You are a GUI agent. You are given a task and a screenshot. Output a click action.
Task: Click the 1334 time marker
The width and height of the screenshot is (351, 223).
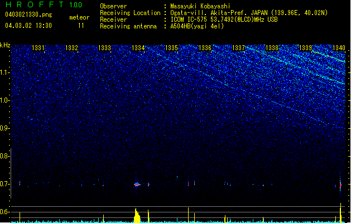[x=138, y=47]
